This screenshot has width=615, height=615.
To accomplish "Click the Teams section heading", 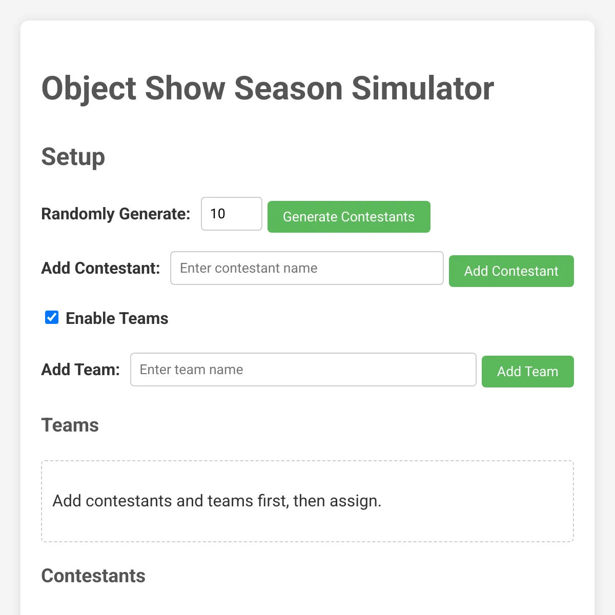I will [x=70, y=425].
